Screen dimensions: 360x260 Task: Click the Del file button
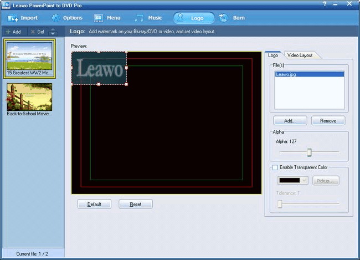pos(37,32)
